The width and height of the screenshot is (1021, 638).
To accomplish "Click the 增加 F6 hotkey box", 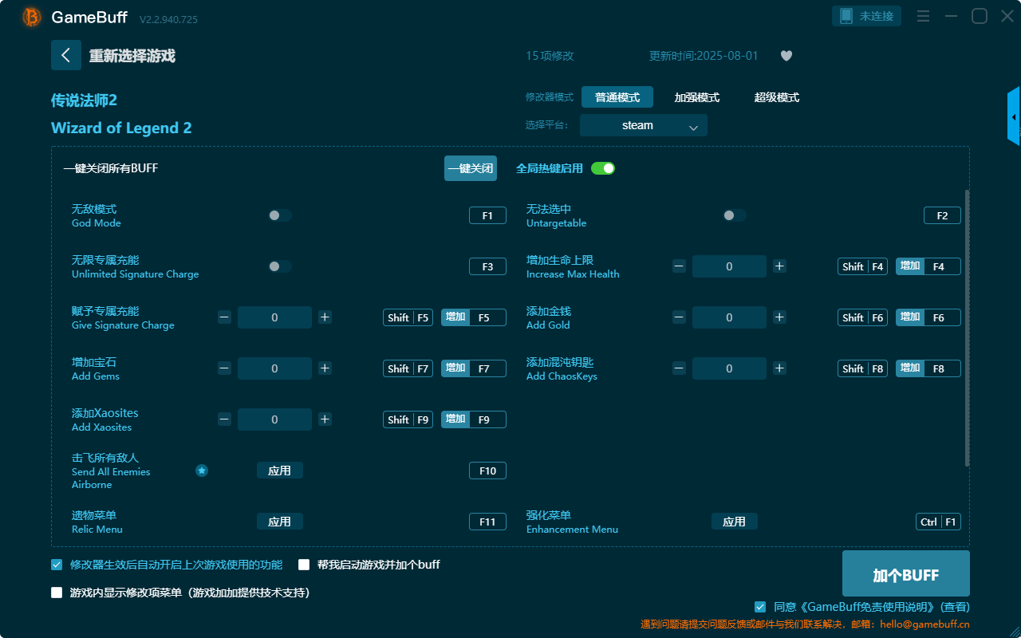I will pos(928,317).
